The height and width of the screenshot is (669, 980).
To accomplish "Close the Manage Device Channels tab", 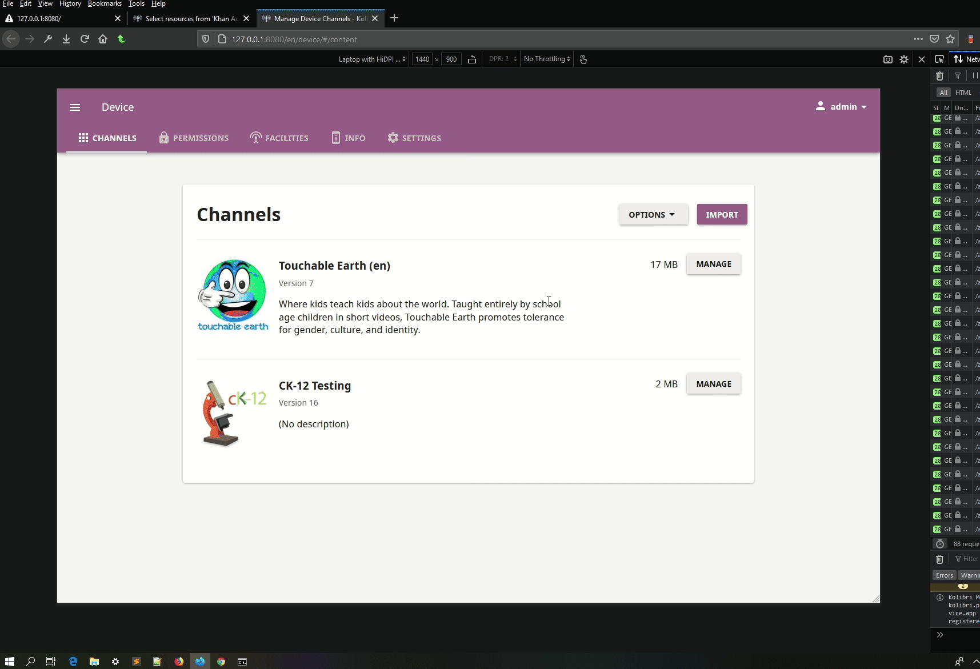I will pyautogui.click(x=375, y=18).
